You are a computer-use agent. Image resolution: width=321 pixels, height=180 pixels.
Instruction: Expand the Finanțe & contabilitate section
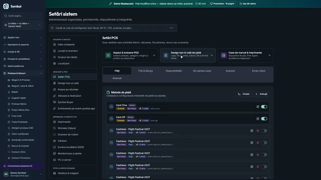click(23, 59)
